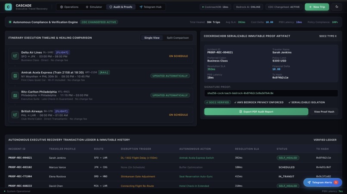Viewport: 347px width, 194px height.
Task: Select ledger row PROOF-REC-994821
Action: [173, 158]
